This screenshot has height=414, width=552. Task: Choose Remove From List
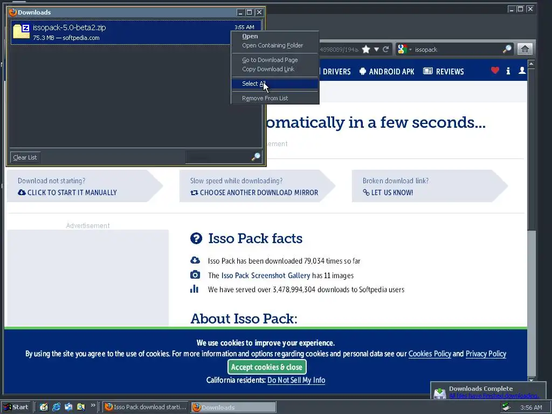click(x=274, y=98)
